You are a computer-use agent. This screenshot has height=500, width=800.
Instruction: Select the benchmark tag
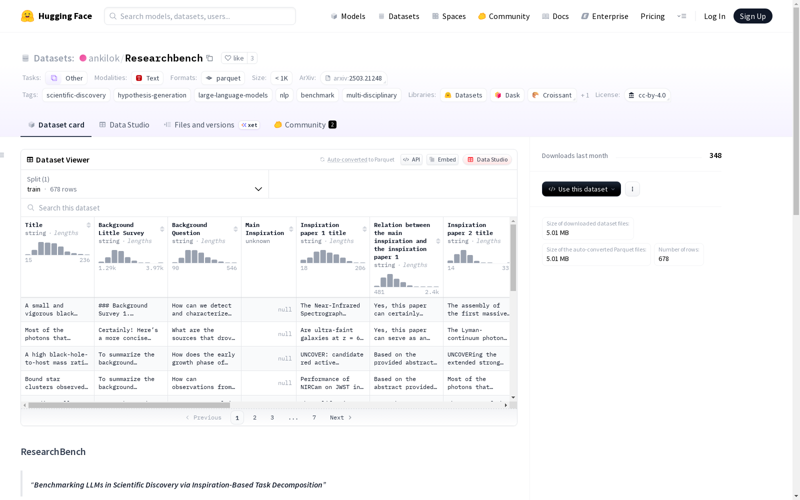pyautogui.click(x=317, y=95)
